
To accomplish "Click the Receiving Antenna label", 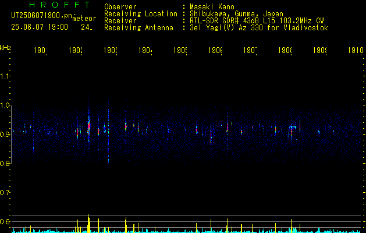I will pyautogui.click(x=139, y=28).
